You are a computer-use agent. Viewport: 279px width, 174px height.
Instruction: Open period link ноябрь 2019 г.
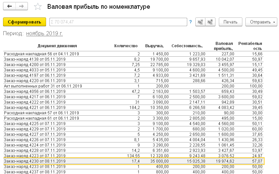[x=44, y=34]
